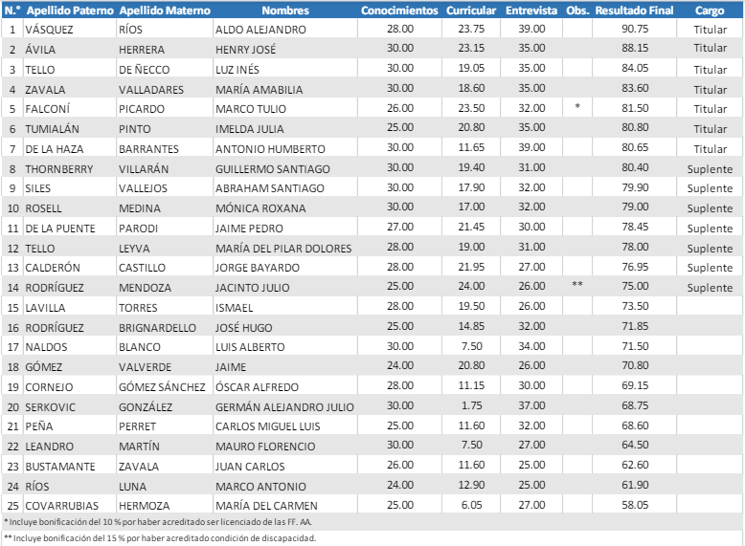Click curricular score 1.75

[x=471, y=406]
